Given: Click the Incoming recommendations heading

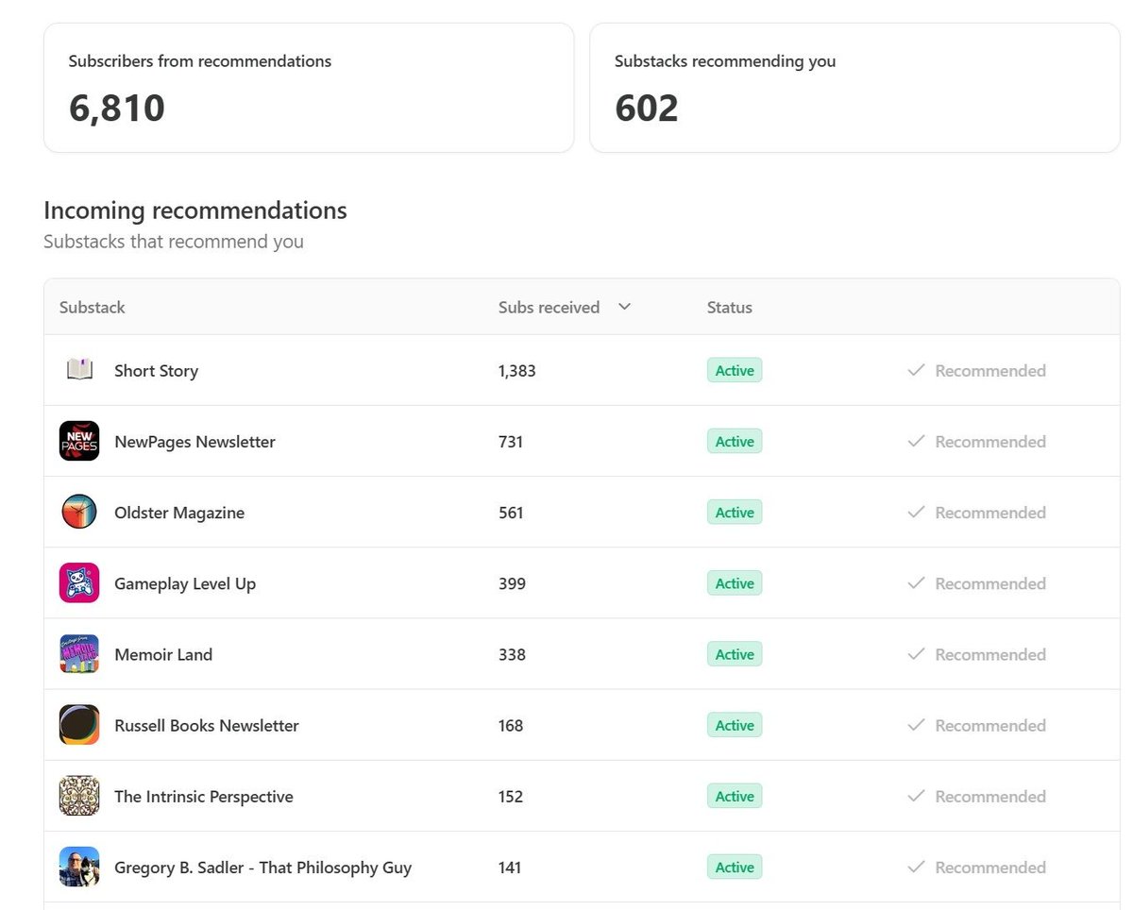Looking at the screenshot, I should pos(195,210).
